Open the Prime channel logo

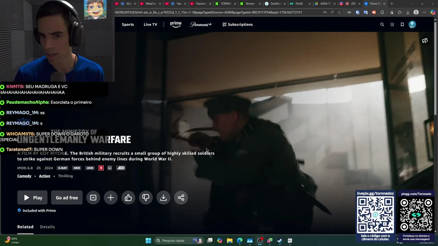point(176,24)
